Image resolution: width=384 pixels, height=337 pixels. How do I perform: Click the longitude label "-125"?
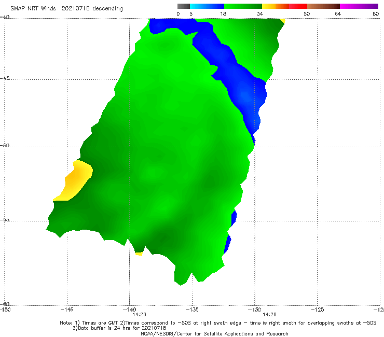point(317,310)
